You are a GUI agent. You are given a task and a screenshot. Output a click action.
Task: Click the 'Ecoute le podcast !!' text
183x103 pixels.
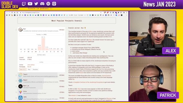pos(40,8)
